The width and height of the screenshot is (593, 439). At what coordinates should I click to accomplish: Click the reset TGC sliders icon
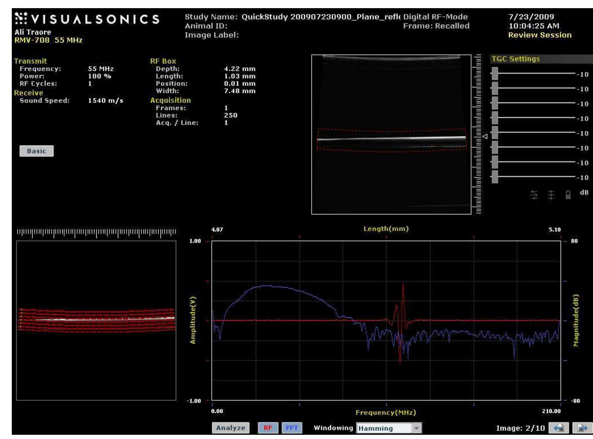point(533,195)
